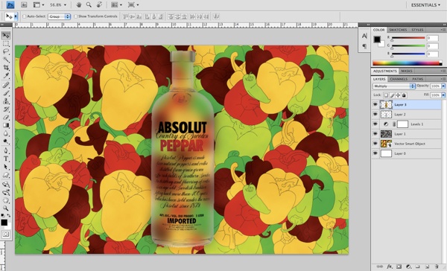The height and width of the screenshot is (271, 447).
Task: Select the Eraser tool
Action: coord(6,117)
